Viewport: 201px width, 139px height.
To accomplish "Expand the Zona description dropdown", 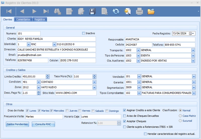I will click(94, 87).
